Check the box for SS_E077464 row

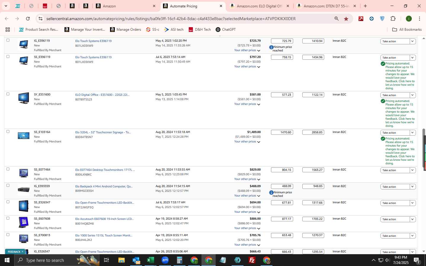pyautogui.click(x=8, y=169)
